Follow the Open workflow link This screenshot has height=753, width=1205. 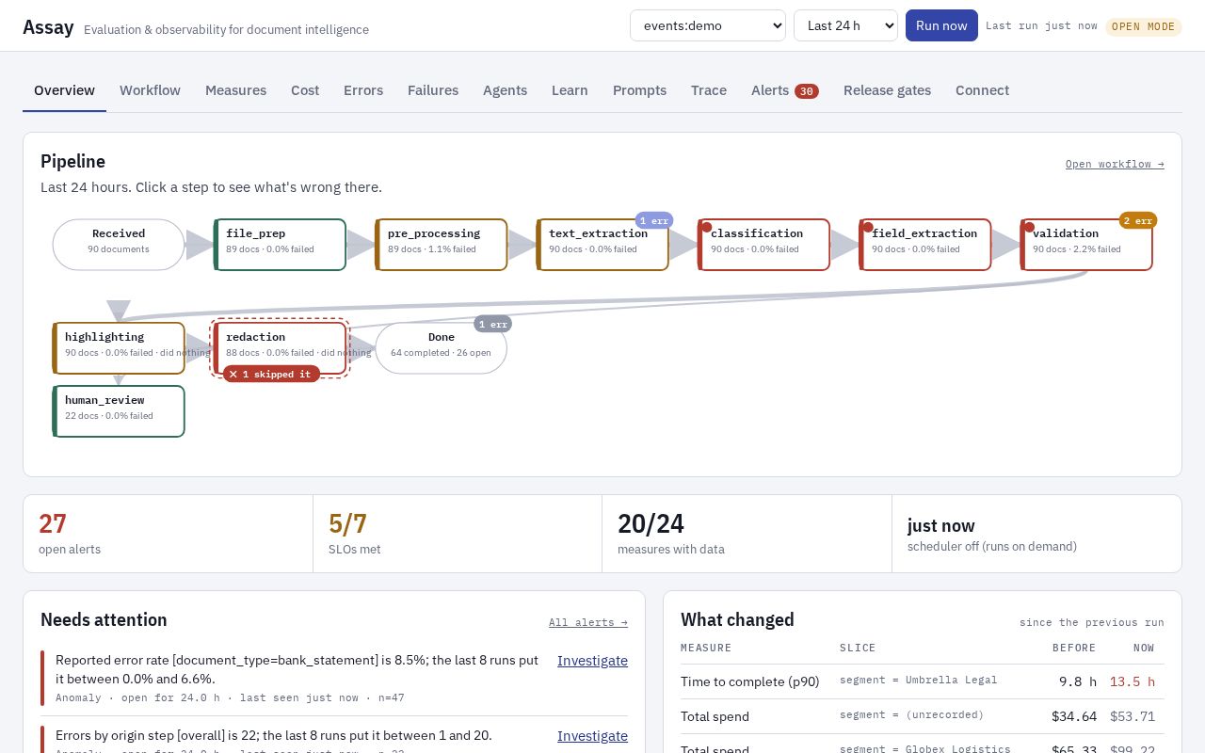(1115, 164)
